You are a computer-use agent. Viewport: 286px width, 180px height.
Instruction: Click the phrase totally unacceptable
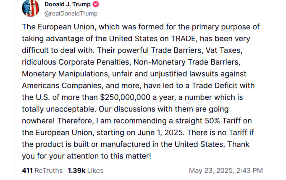coord(59,109)
